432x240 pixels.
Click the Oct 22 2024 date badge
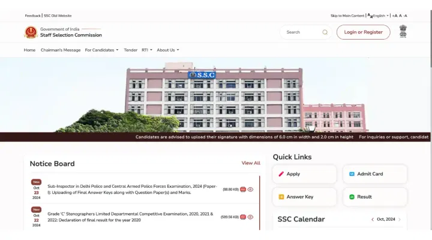click(37, 217)
